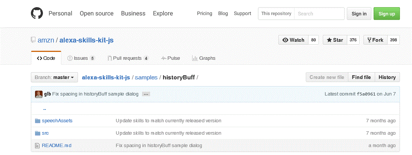Open the README.md file
412x155 pixels.
56,145
